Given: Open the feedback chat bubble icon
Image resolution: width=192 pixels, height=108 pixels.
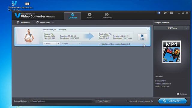Looking at the screenshot, I should click(x=165, y=13).
